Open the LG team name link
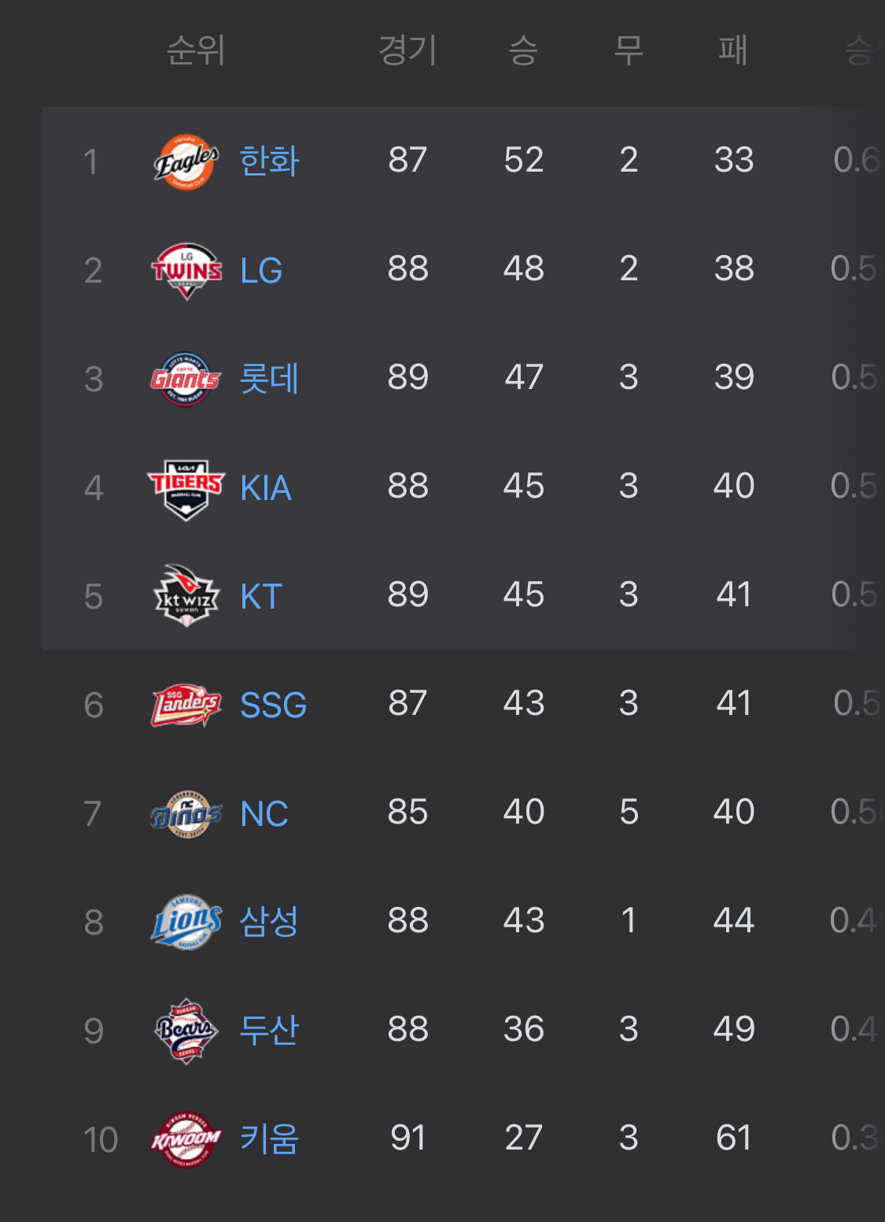Screen dimensions: 885x1222 point(261,271)
